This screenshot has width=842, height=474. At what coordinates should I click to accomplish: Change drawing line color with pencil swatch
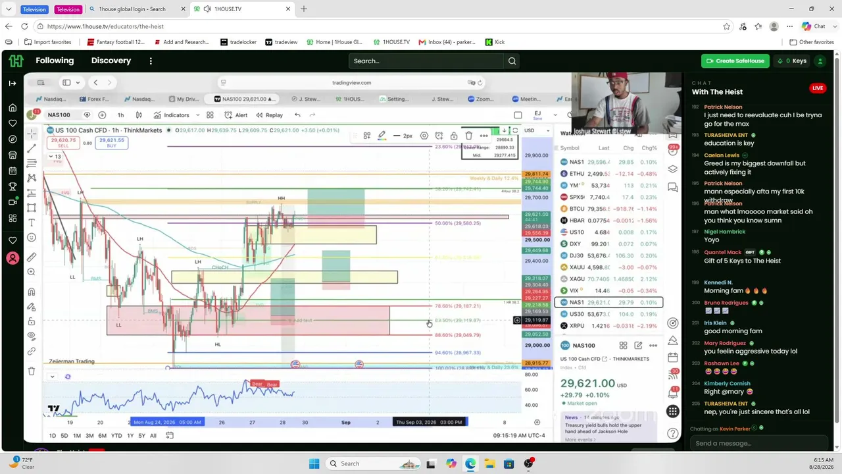(x=382, y=136)
